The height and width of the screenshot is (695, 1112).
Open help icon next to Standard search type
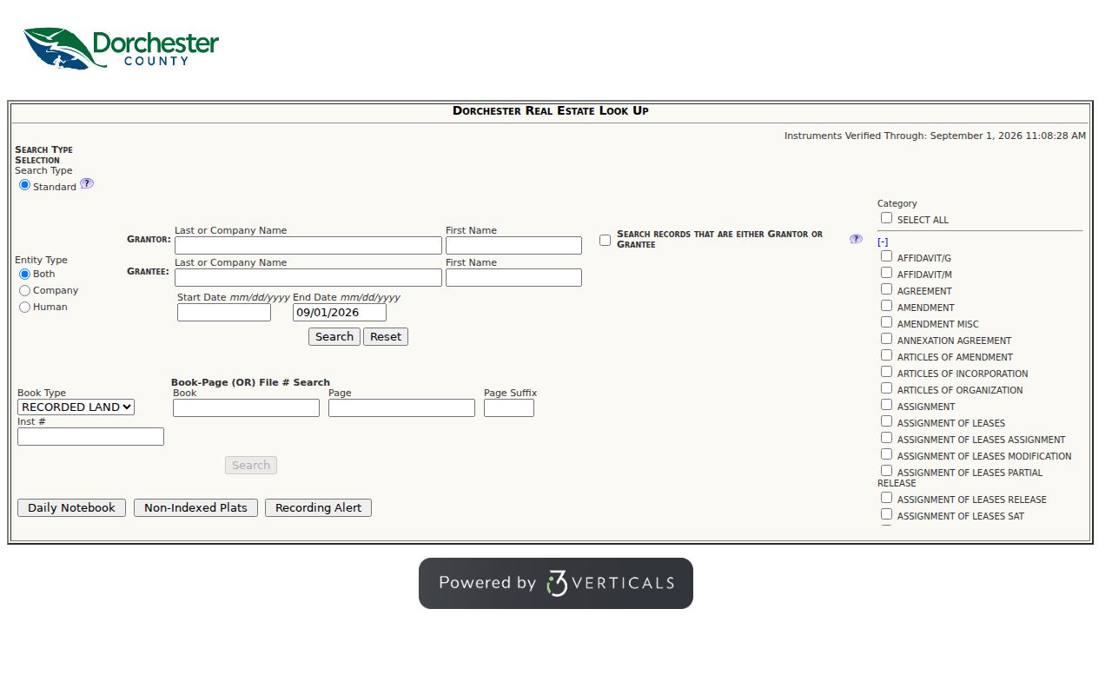click(x=87, y=183)
